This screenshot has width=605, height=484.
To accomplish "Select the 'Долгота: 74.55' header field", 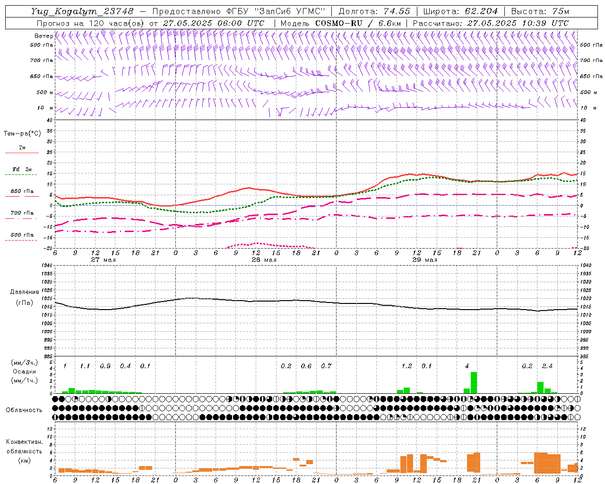I will 374,11.
